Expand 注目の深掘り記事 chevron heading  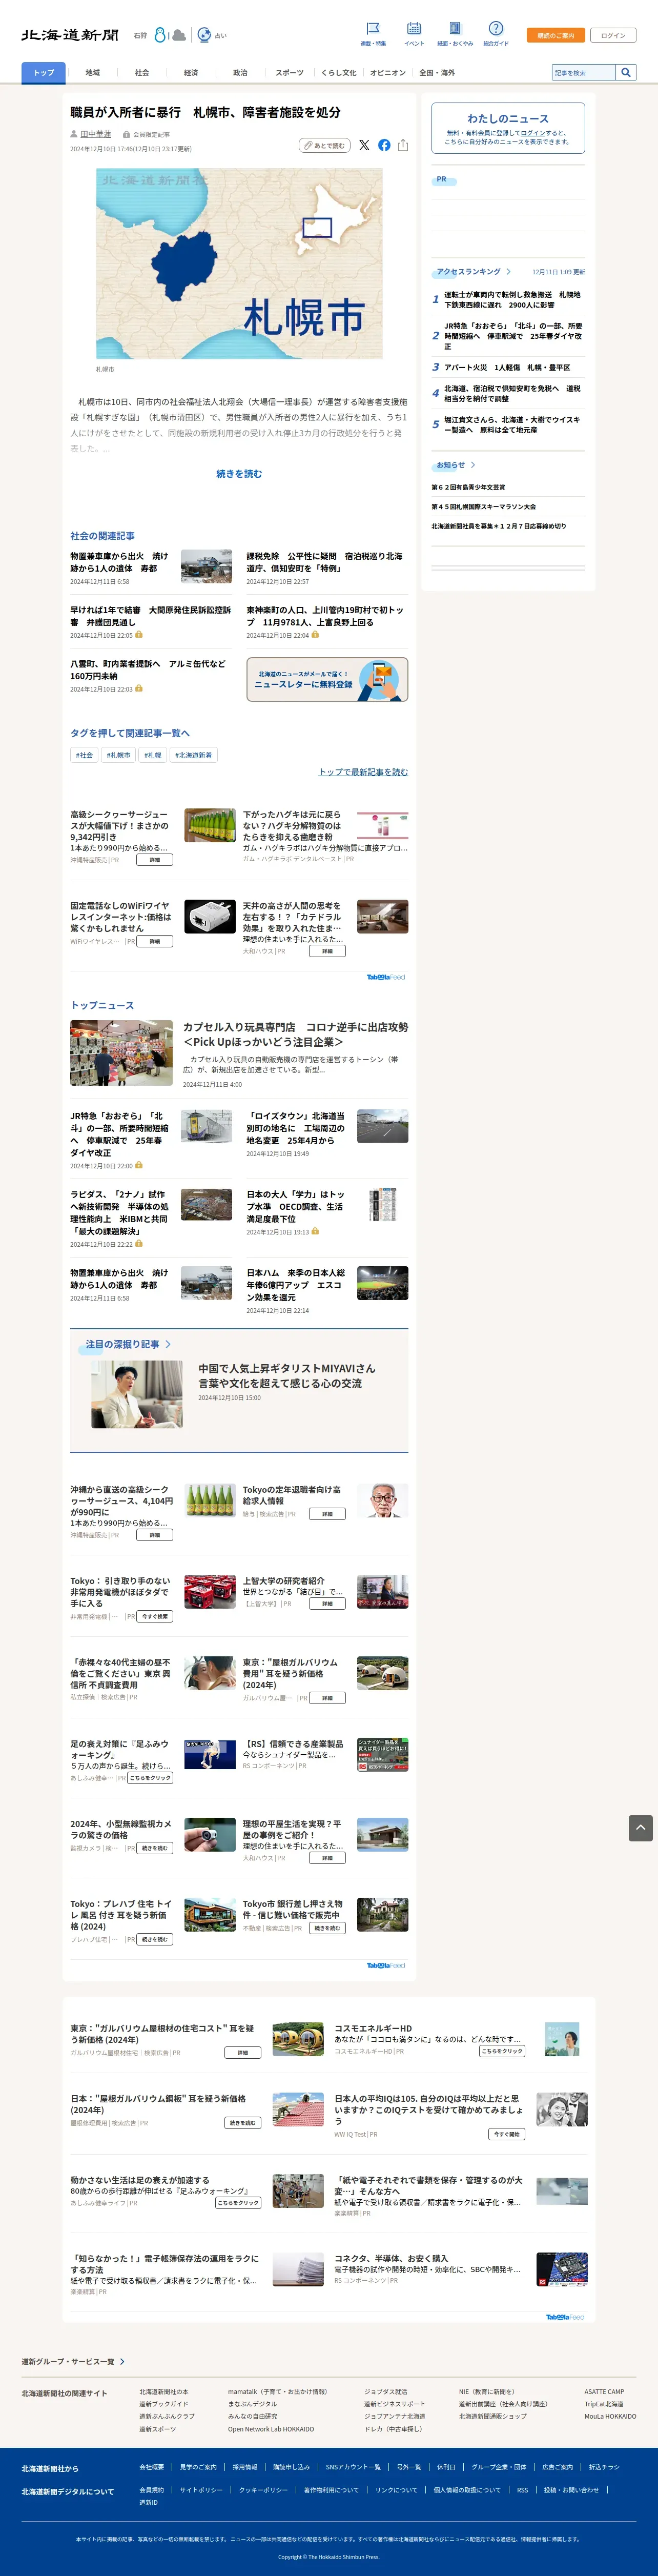coord(128,1344)
